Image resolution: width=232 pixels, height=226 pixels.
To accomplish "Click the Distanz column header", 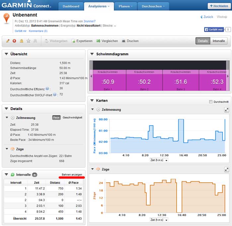I will pos(55,183).
